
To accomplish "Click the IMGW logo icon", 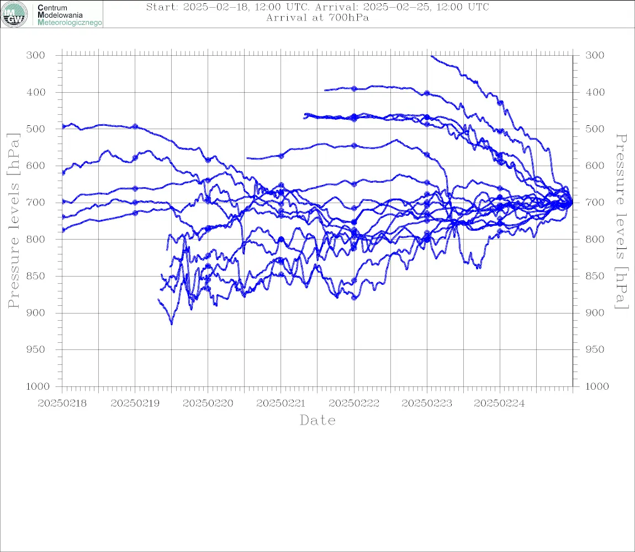I will [14, 14].
